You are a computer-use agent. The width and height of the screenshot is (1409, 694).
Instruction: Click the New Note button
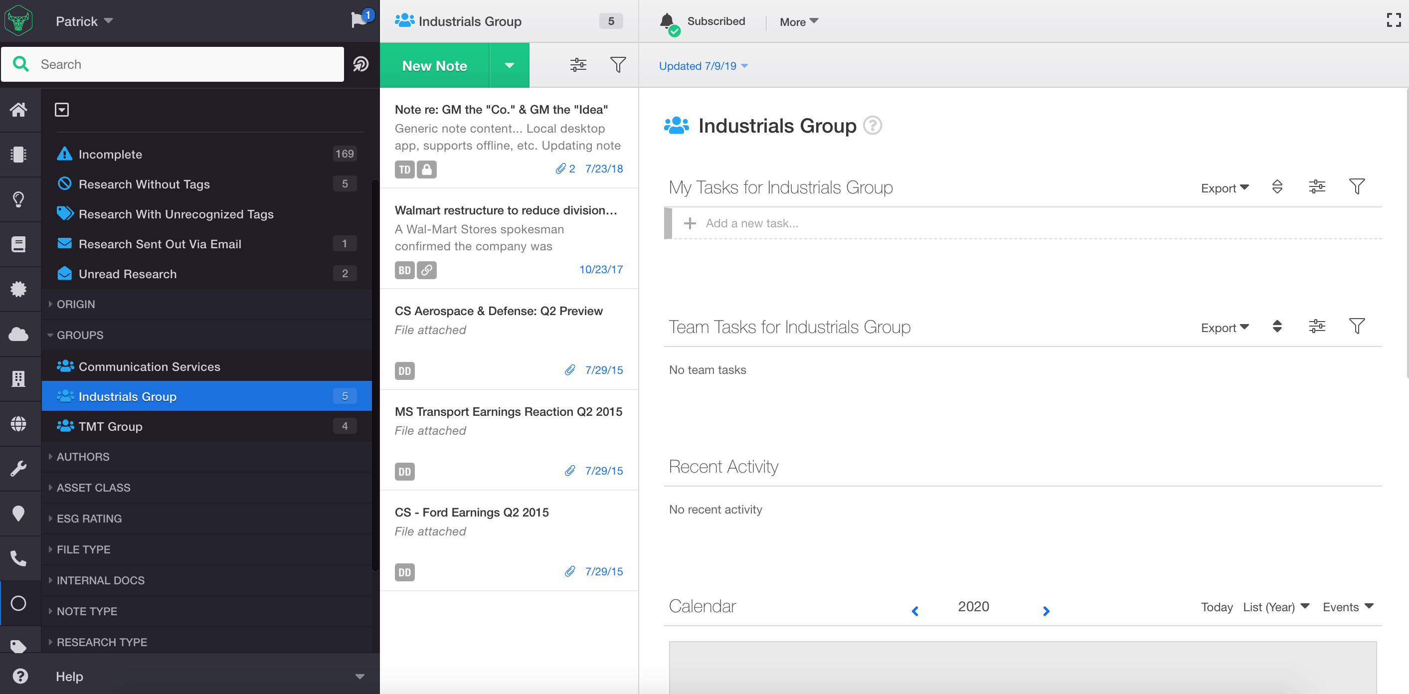(434, 66)
